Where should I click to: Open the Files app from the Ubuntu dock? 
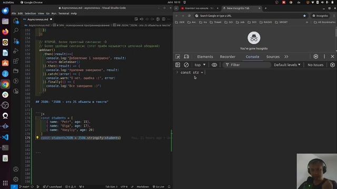point(5,21)
